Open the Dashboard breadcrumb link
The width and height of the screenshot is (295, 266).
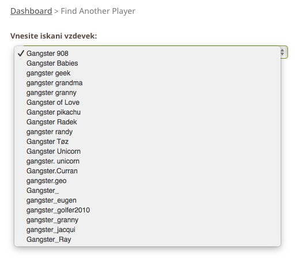click(31, 11)
